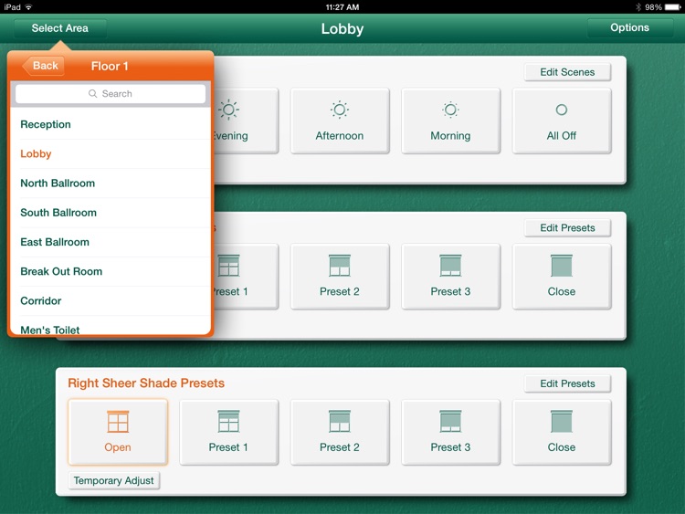Select Corridor in the area list
Image resolution: width=685 pixels, height=514 pixels.
point(111,301)
